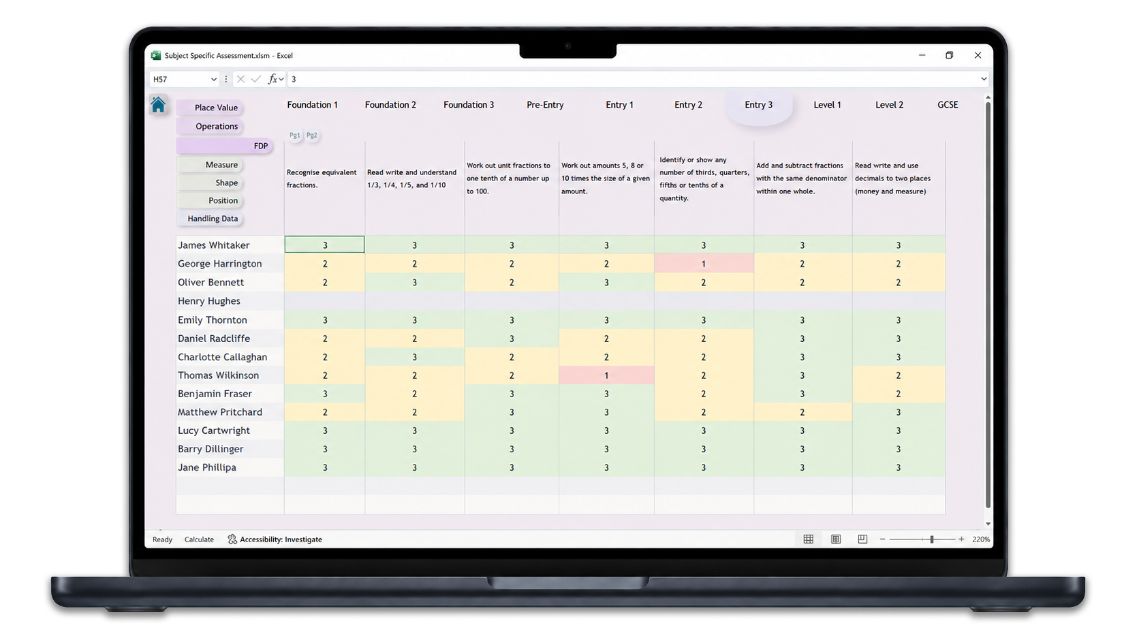1139x641 pixels.
Task: Open the Foundation 2 level tab
Action: click(x=390, y=105)
